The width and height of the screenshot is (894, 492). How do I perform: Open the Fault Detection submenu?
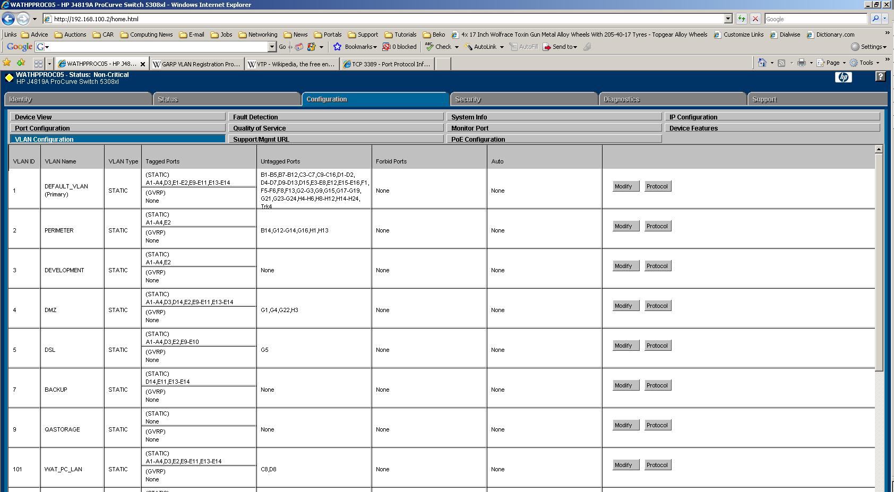(x=336, y=117)
